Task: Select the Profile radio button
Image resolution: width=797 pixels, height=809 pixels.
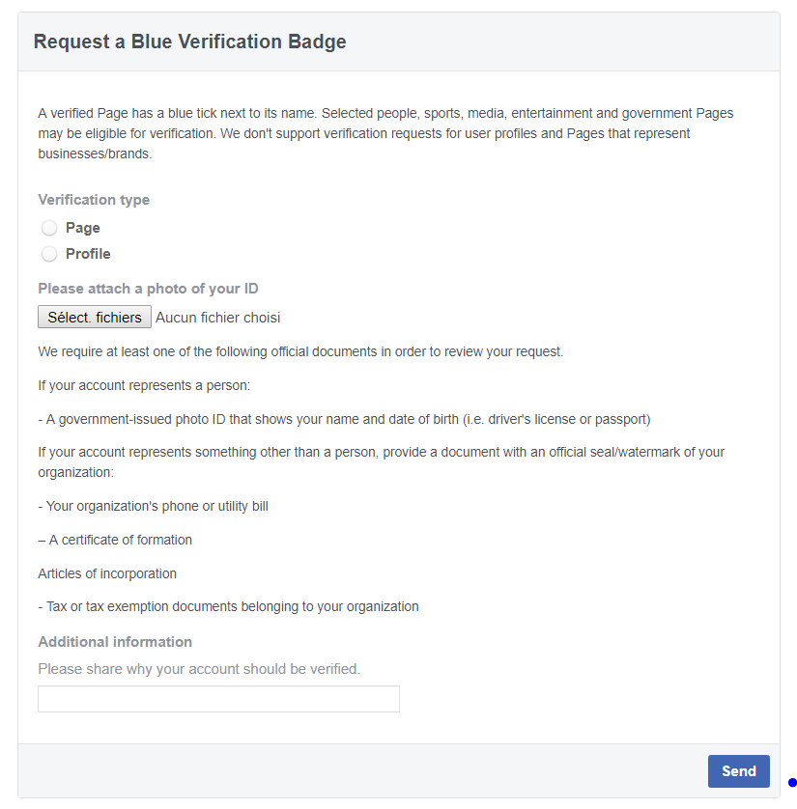Action: 49,254
